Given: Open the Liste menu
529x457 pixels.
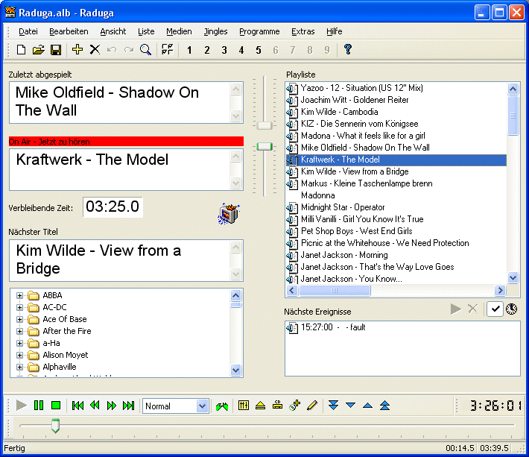Looking at the screenshot, I should point(146,31).
